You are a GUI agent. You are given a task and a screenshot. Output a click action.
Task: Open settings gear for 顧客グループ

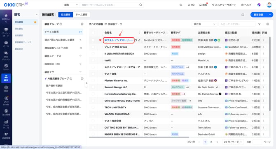(82, 24)
